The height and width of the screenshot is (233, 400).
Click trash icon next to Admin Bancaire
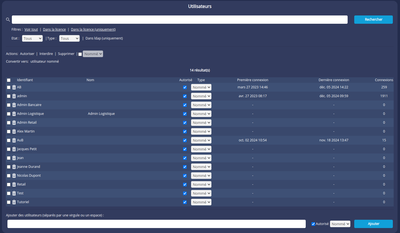pos(14,105)
